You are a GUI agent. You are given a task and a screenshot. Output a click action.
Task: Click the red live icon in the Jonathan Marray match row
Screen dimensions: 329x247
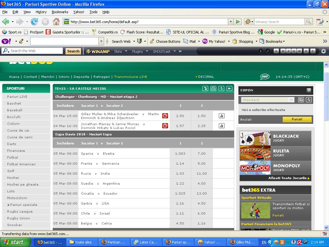[x=165, y=126]
